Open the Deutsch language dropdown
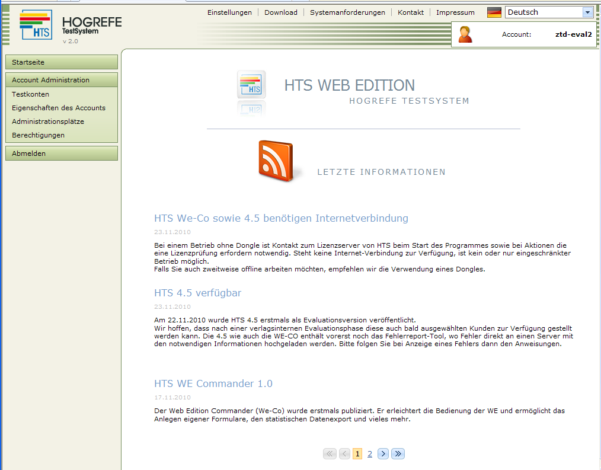The image size is (601, 470). [x=587, y=12]
